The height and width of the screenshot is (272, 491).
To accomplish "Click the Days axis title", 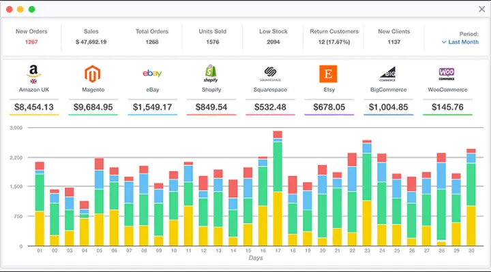I will [x=256, y=258].
